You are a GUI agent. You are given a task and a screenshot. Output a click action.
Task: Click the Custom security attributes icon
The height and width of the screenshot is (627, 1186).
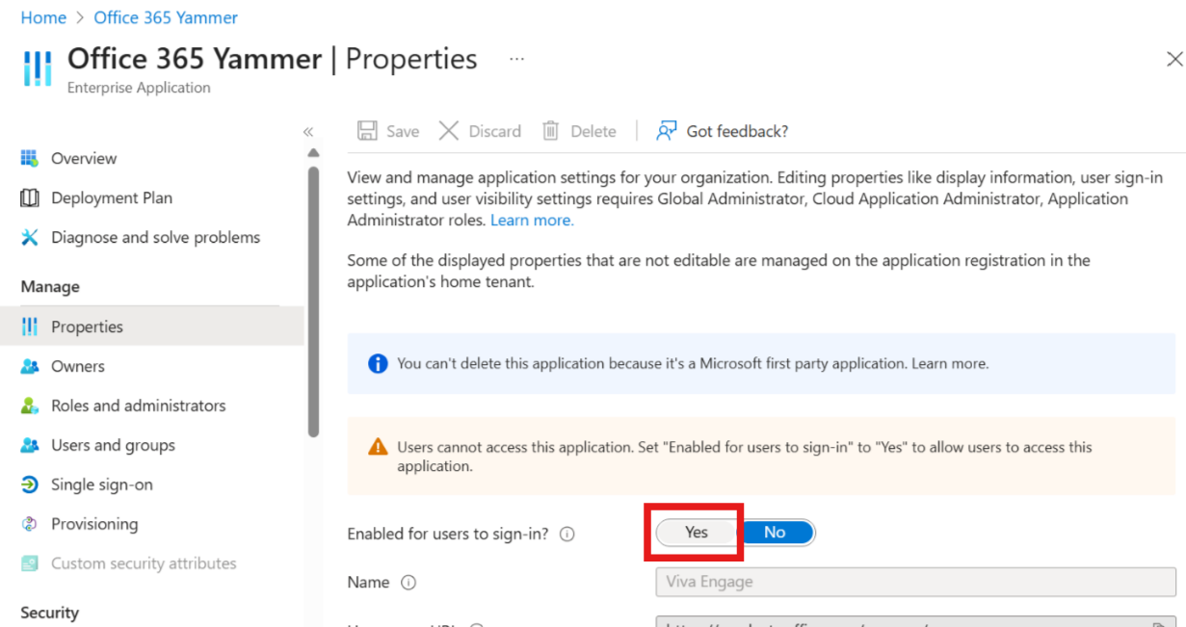pyautogui.click(x=30, y=563)
